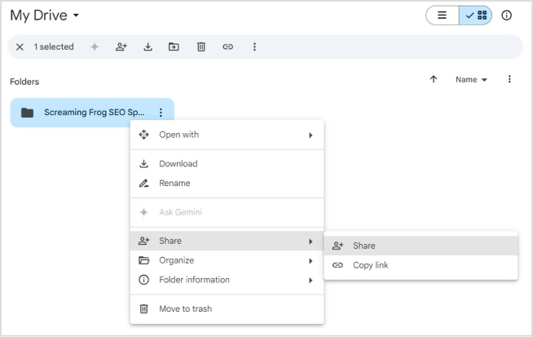Choose Folder information in context menu
This screenshot has height=337, width=533.
[227, 280]
